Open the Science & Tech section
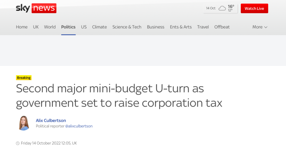Screen dimensions: 286x153 click(127, 27)
